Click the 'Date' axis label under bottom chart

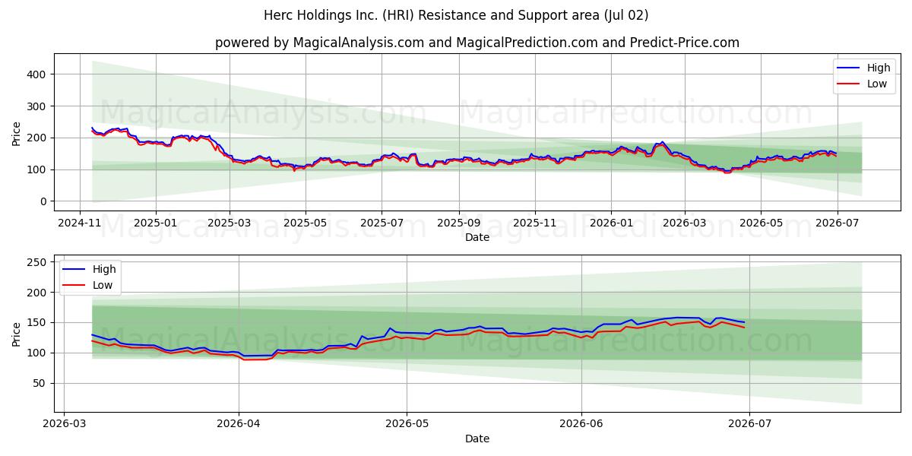pos(477,439)
